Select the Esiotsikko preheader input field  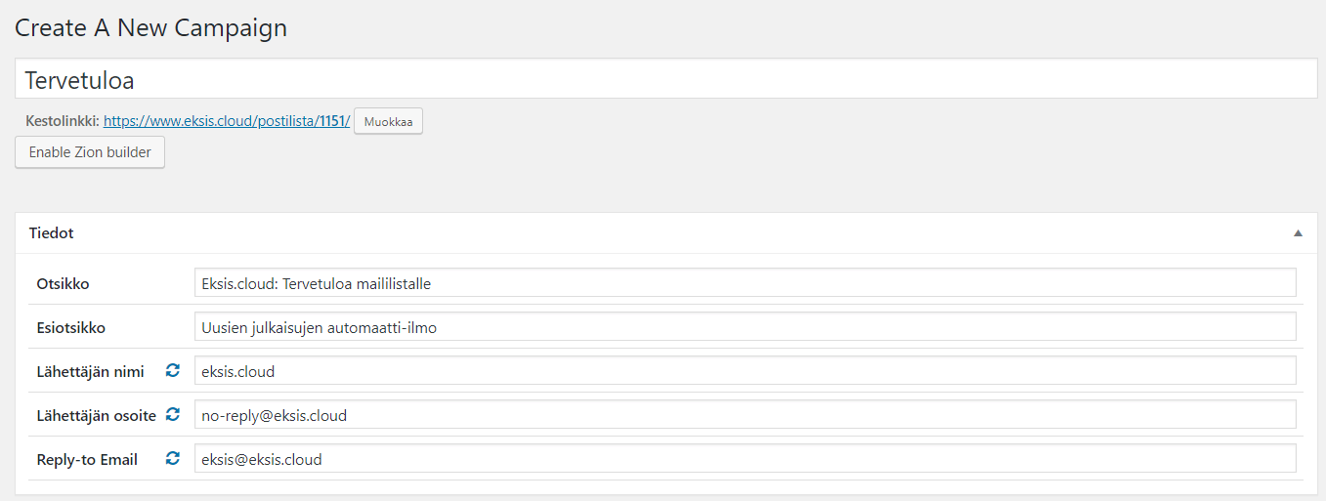click(x=746, y=327)
